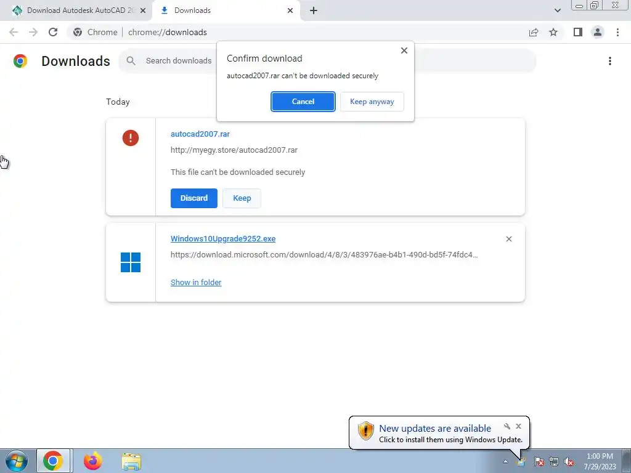Expand the tab search chevron
This screenshot has height=473, width=631.
tap(557, 10)
